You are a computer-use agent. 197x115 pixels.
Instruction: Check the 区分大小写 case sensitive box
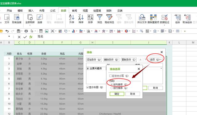[x=111, y=76]
